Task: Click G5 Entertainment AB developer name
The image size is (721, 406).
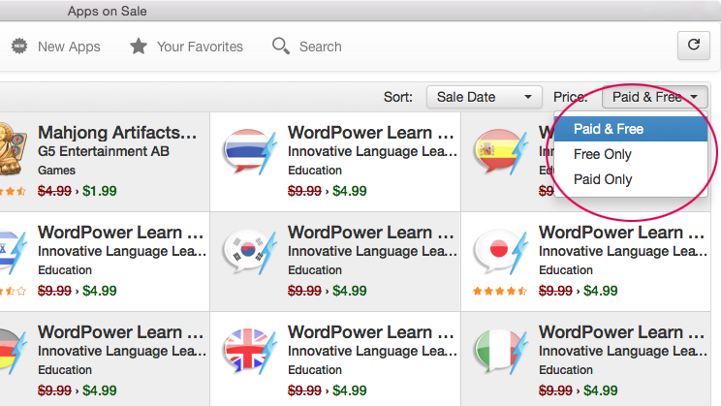Action: 104,151
